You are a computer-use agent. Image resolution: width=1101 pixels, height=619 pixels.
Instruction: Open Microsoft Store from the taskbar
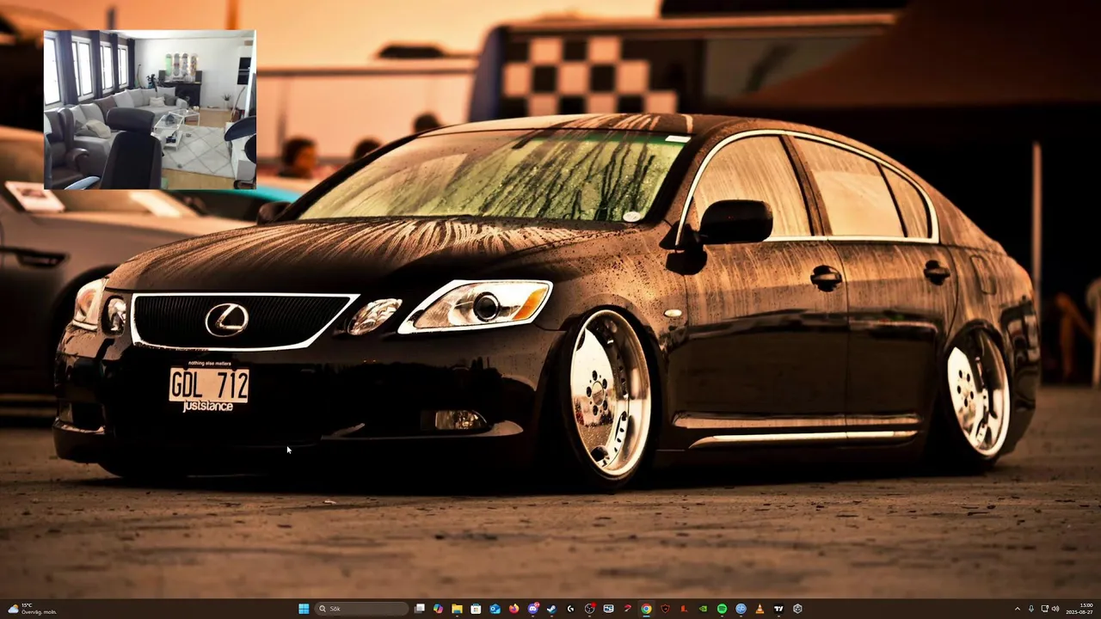click(476, 609)
